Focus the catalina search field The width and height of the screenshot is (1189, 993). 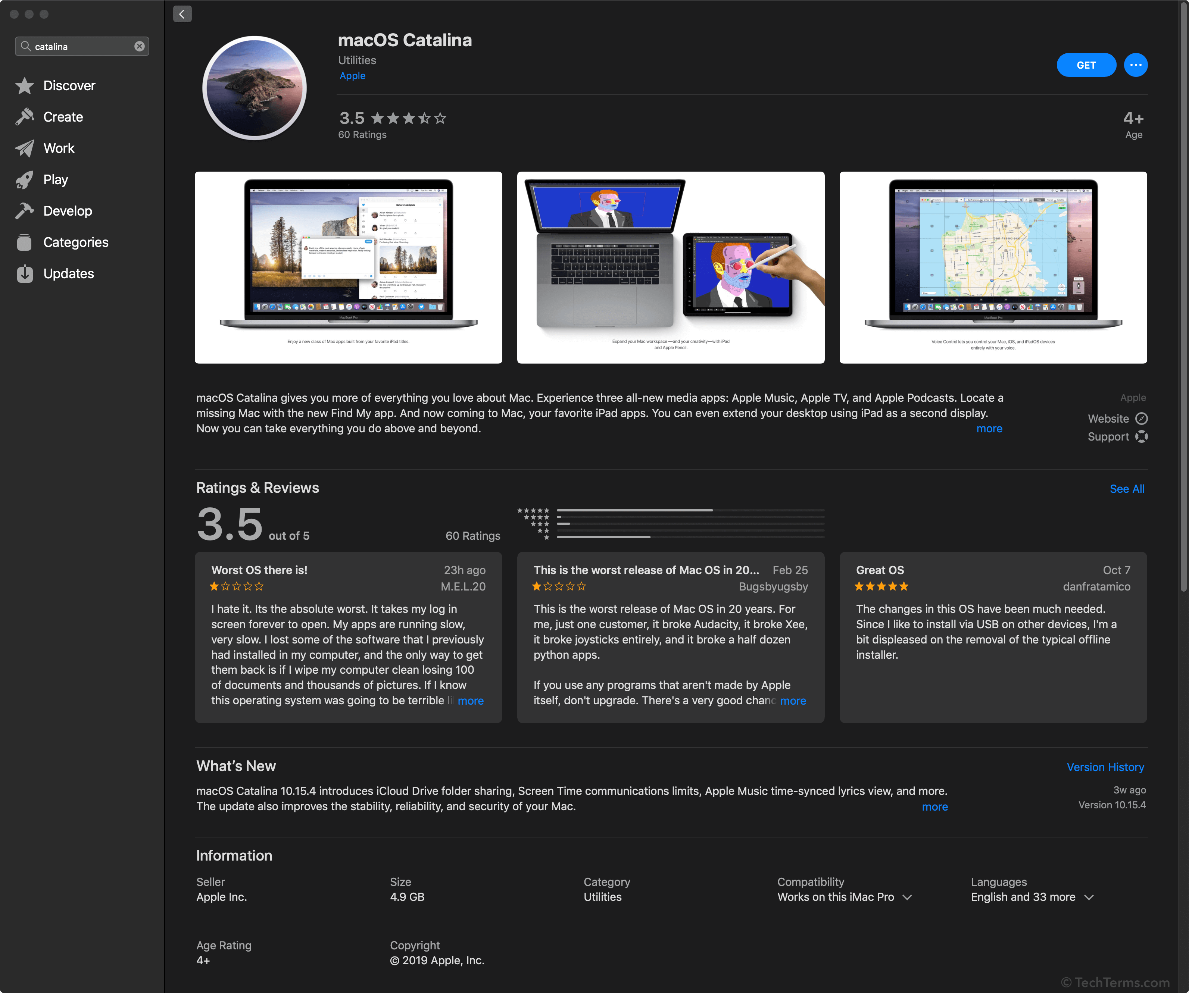[82, 46]
